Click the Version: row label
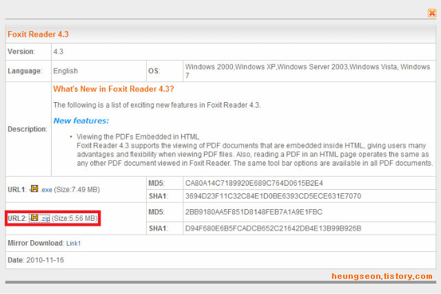Viewport: 441px width, 294px height. (21, 52)
